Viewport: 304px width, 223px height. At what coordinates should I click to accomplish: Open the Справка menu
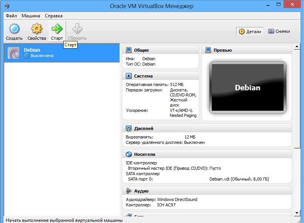point(54,16)
